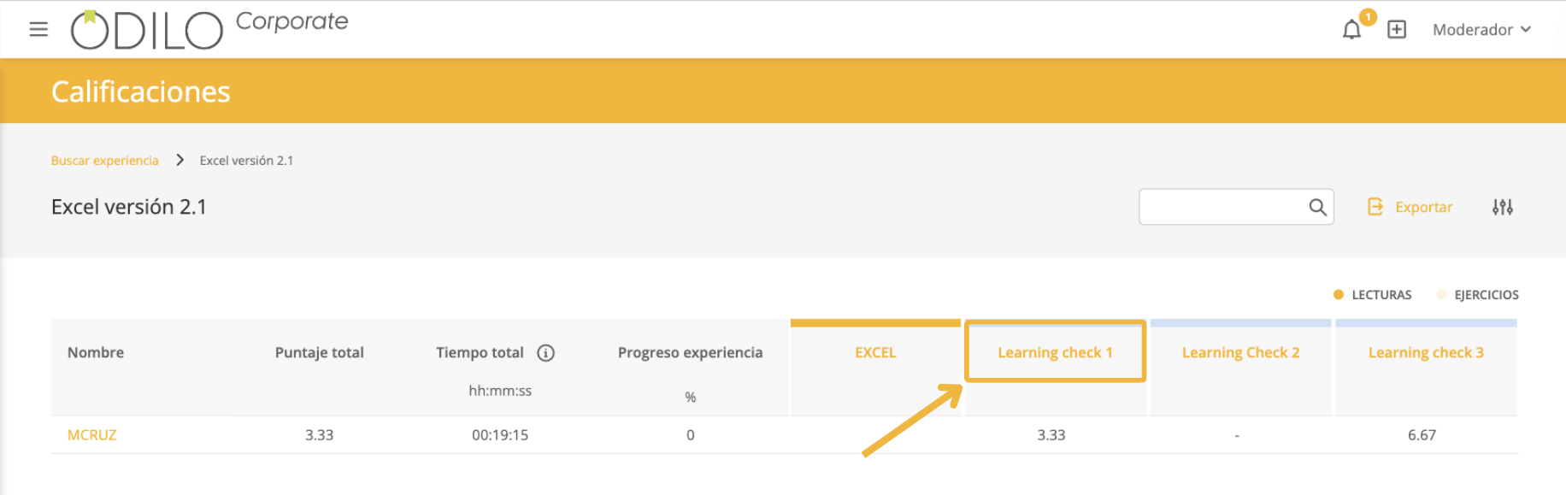The width and height of the screenshot is (1566, 495).
Task: Click the Tiempo total info icon
Action: tap(545, 353)
